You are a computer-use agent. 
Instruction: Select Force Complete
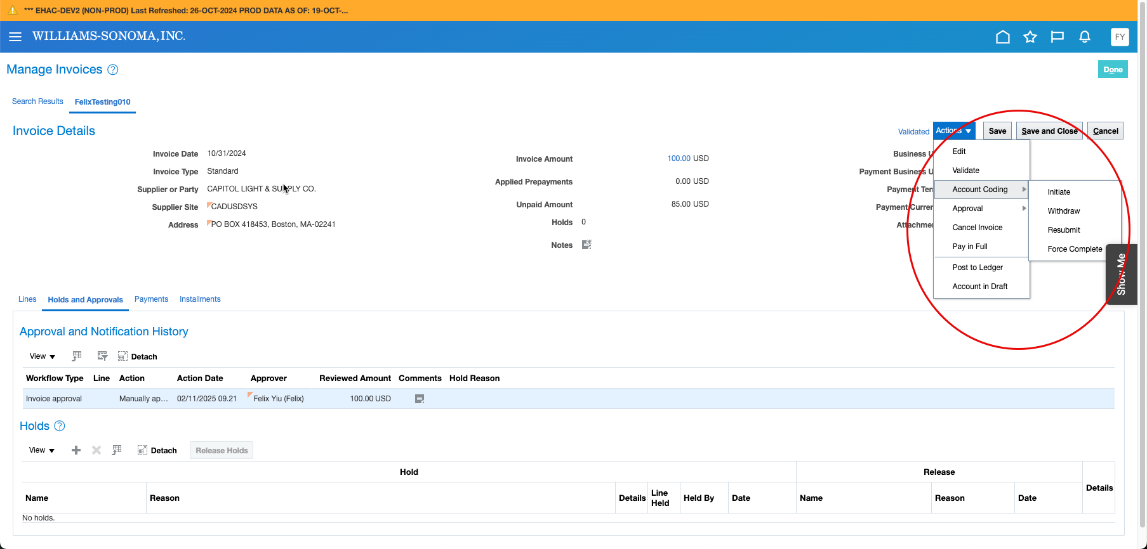[1075, 249]
